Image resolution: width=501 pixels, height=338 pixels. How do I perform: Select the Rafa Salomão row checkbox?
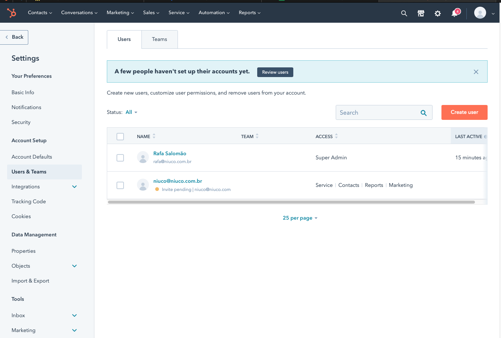click(x=120, y=158)
